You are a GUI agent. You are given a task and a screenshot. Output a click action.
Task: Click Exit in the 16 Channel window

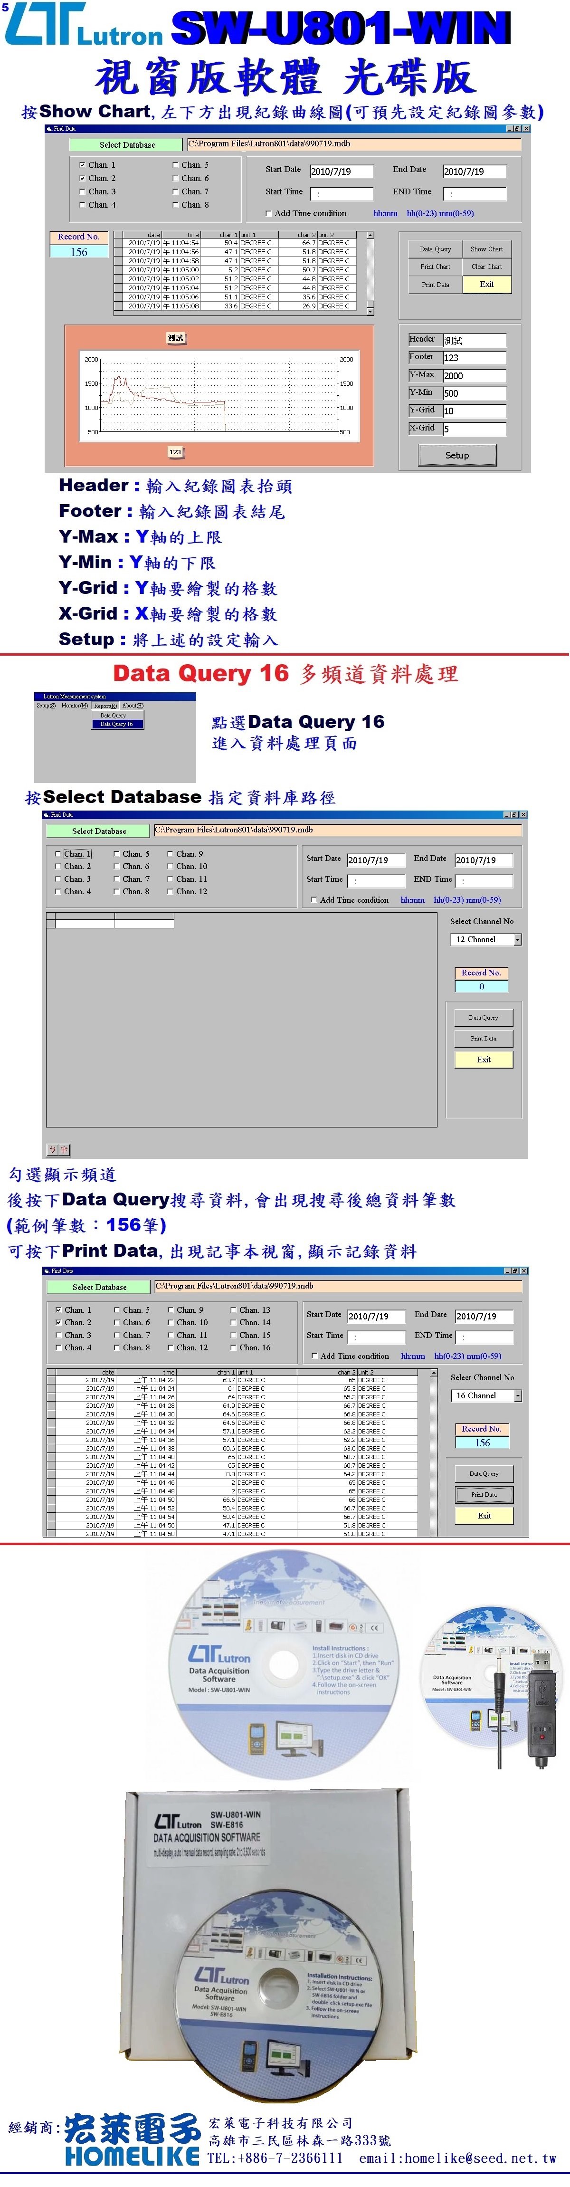click(484, 1516)
